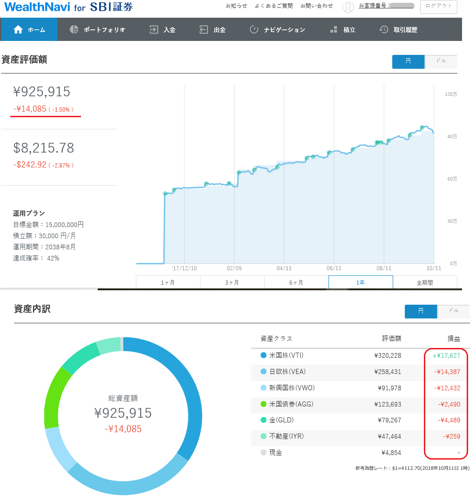Viewport: 476px width, 501px height.
Task: Click the bright green AGG donut segment
Action: [x=53, y=400]
